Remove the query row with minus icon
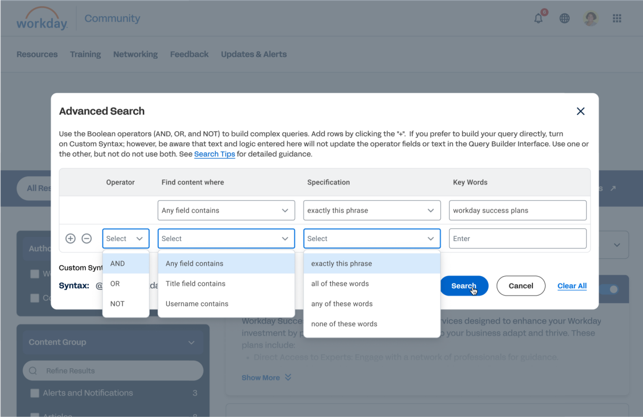 86,239
